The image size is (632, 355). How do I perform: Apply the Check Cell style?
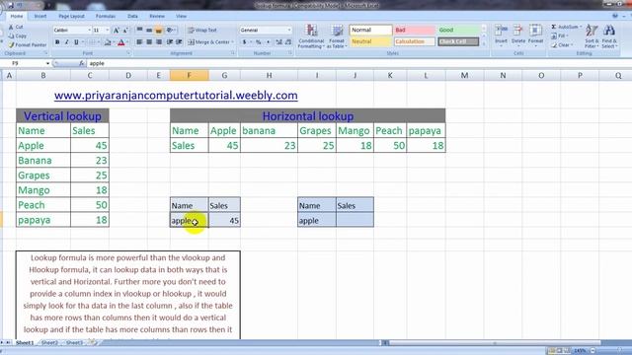458,41
